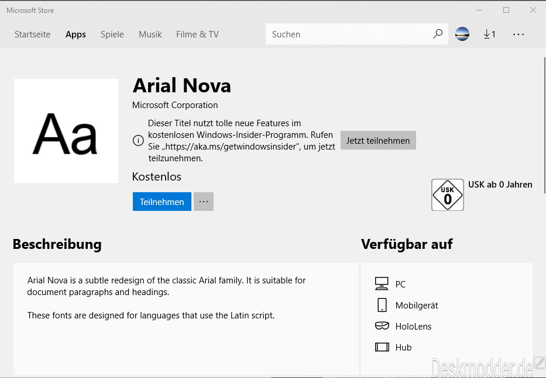
Task: Click the 'Arial Nova is a subtle redesign' paragraph
Action: [x=166, y=286]
